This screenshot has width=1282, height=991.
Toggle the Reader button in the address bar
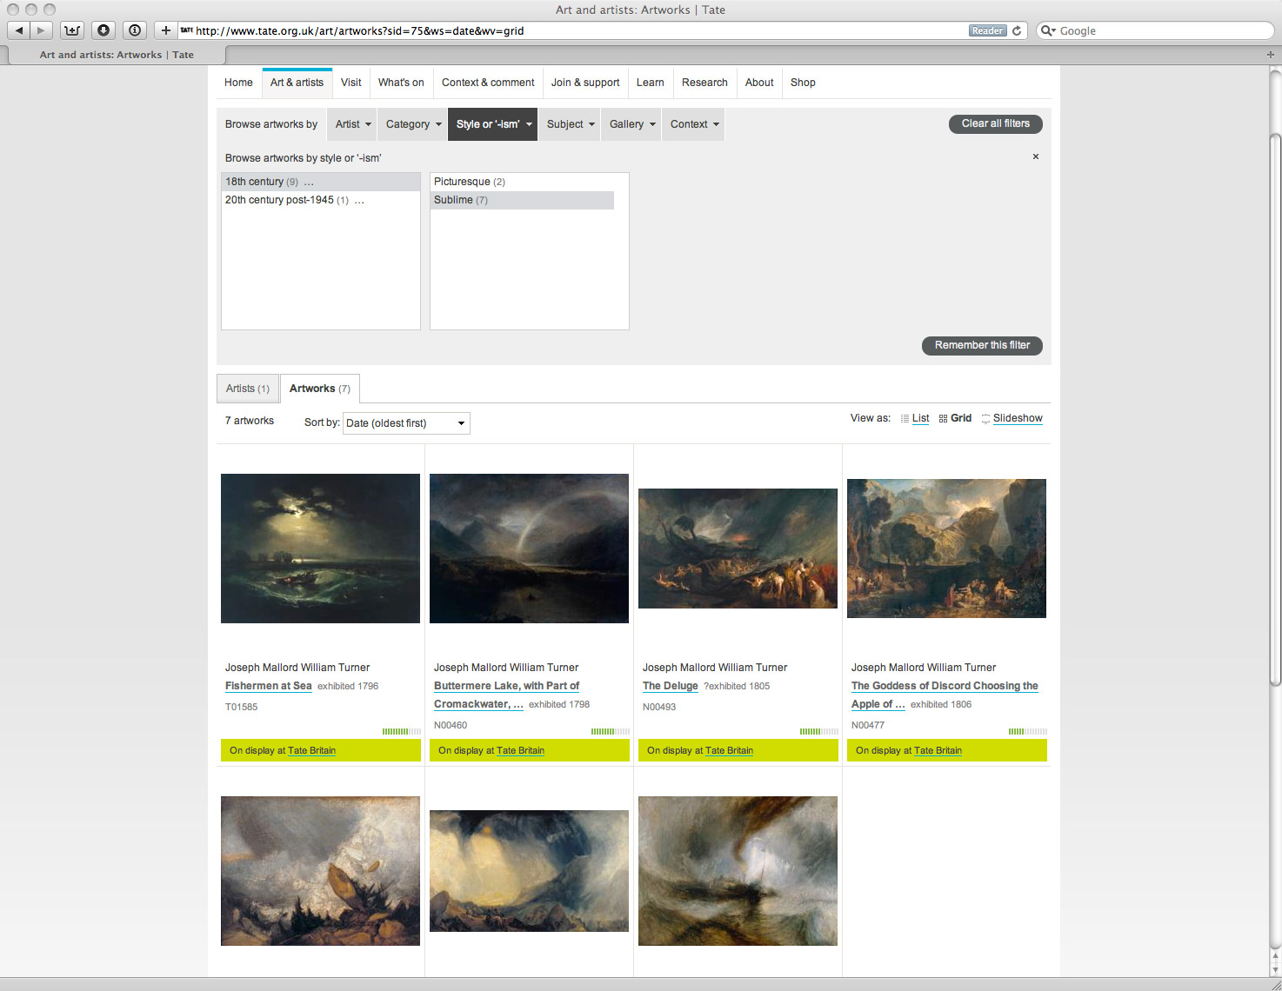pyautogui.click(x=987, y=30)
